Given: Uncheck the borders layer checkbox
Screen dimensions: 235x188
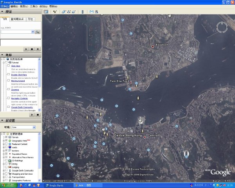Looking at the screenshot, I should [x=6, y=150].
